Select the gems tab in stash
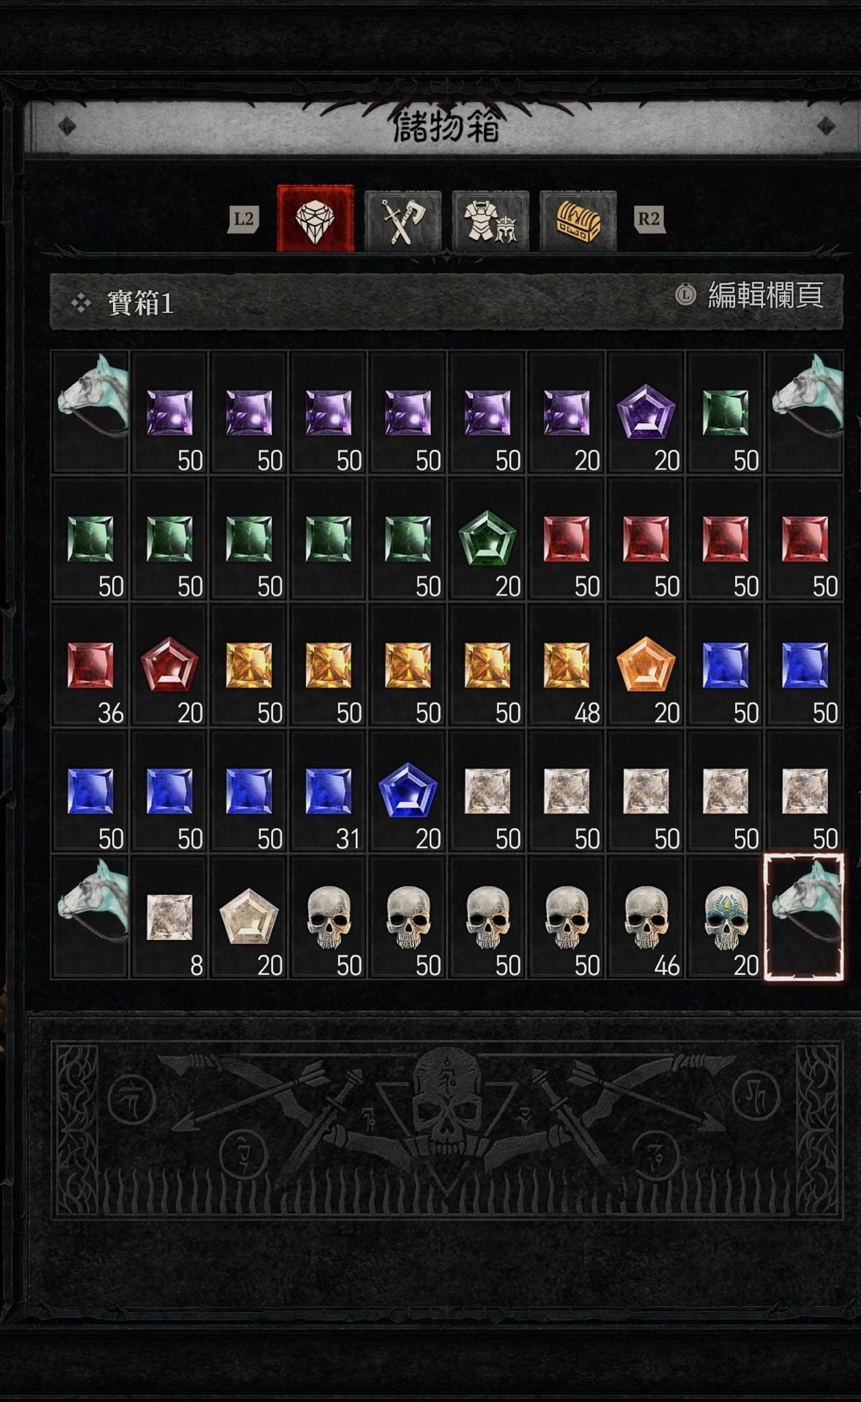 tap(316, 219)
